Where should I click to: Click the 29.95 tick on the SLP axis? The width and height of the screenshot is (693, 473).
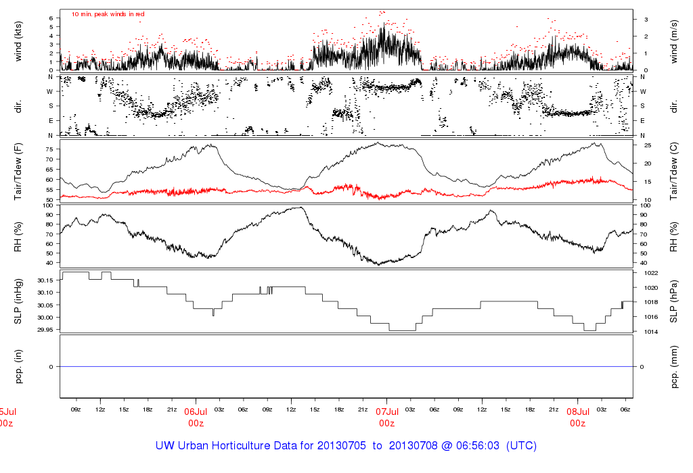[45, 330]
